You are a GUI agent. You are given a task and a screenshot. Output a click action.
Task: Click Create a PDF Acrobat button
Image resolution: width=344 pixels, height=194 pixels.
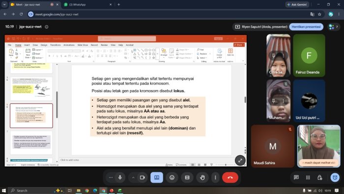[x=219, y=54]
